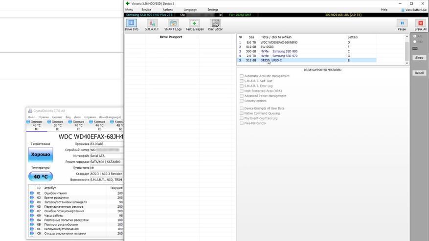Toggle S.M.A.R.T. Self Test checkbox

[241, 81]
